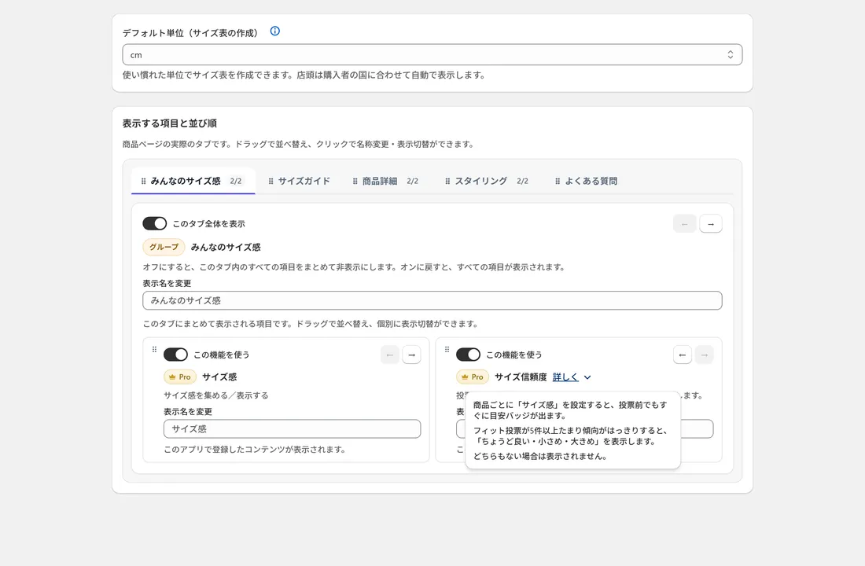The height and width of the screenshot is (566, 865).
Task: Click the サイズ信頼度 card drag handle
Action: [447, 349]
